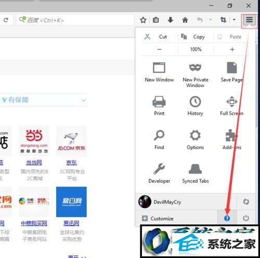Show bookmarks list icon
This screenshot has height=258, width=260.
pos(156,20)
